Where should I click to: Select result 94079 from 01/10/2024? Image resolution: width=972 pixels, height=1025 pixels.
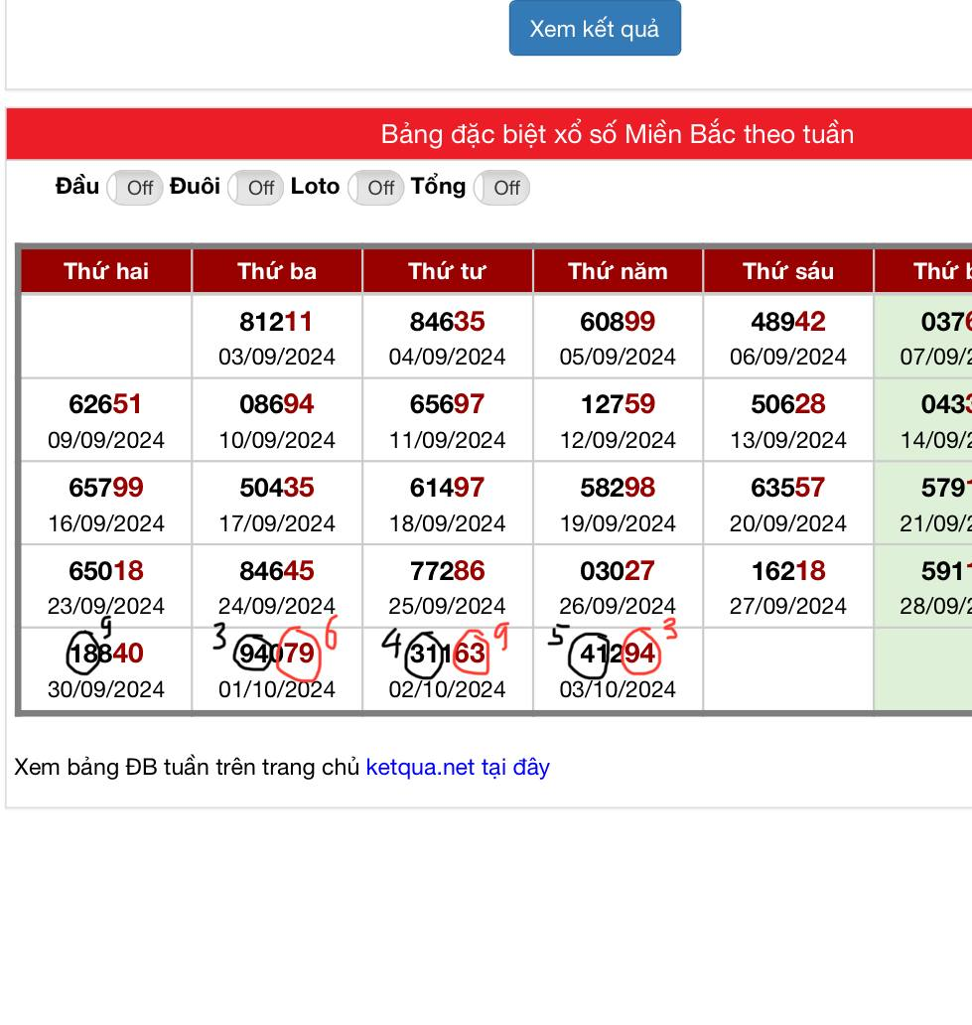click(x=277, y=654)
